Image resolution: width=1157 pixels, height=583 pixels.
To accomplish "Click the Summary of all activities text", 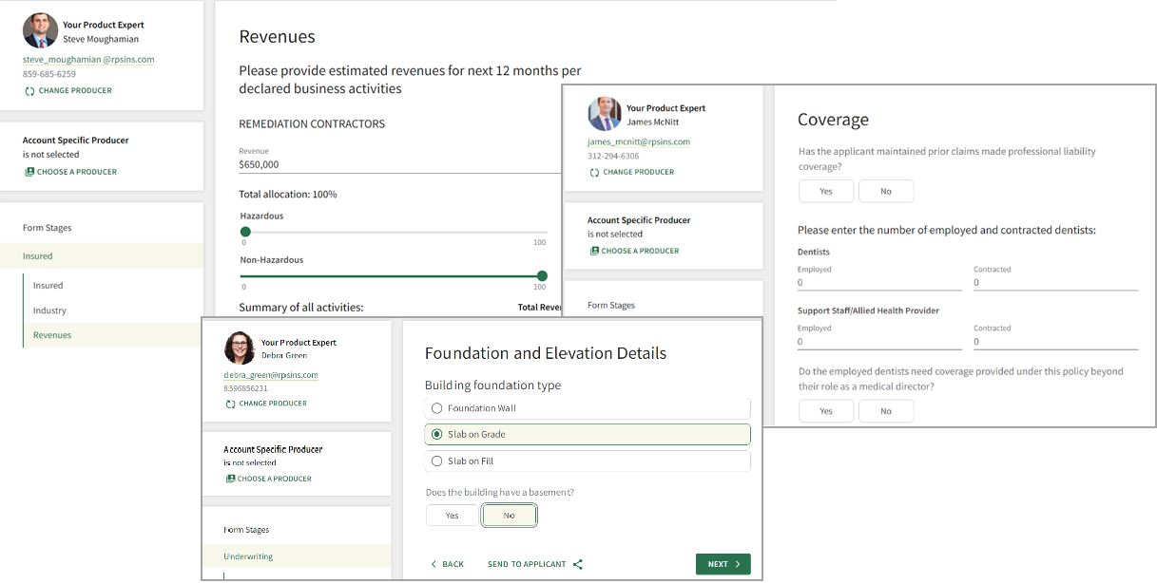I will pos(301,308).
